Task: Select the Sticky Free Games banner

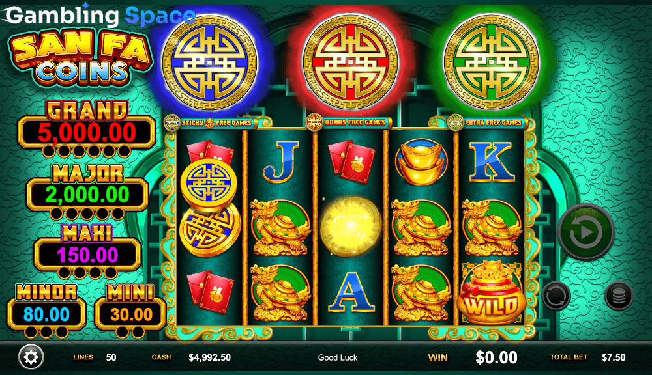Action: click(x=210, y=122)
